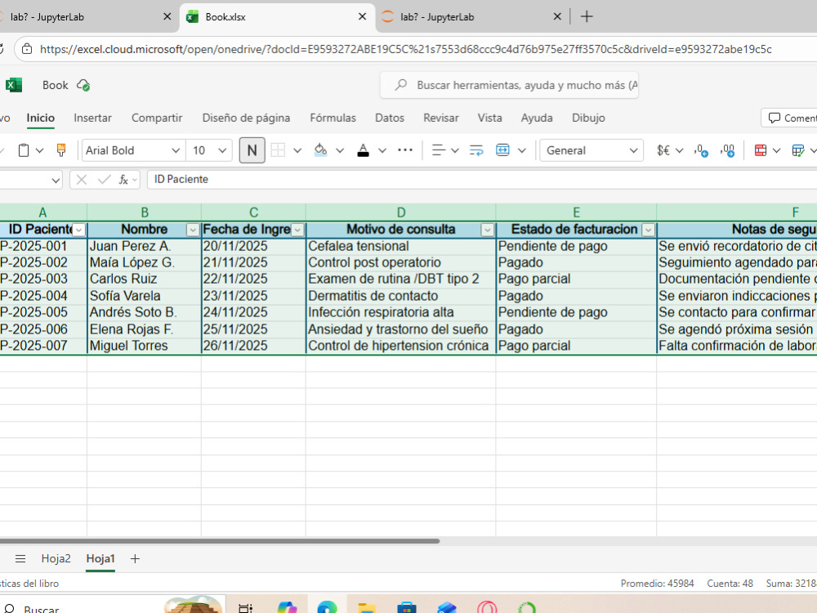817x613 pixels.
Task: Click the text alignment icon
Action: click(439, 150)
